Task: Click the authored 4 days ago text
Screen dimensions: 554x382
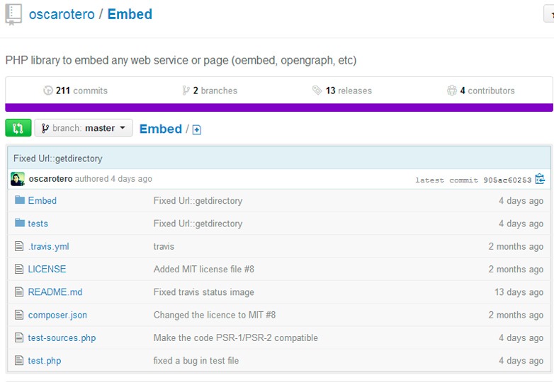Action: click(113, 179)
